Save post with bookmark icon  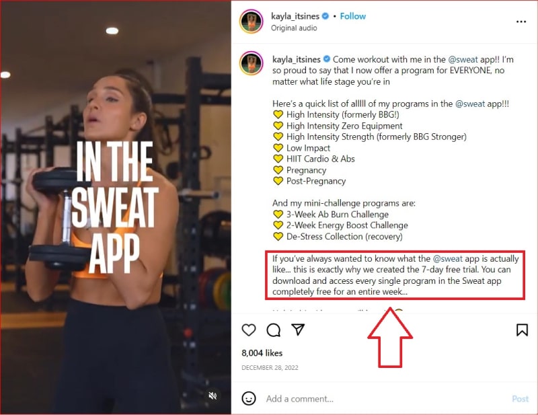pos(522,330)
